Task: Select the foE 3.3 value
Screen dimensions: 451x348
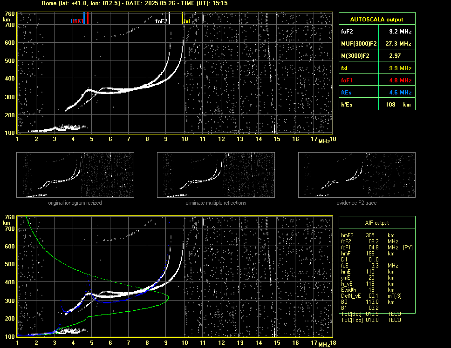Action: [375, 266]
